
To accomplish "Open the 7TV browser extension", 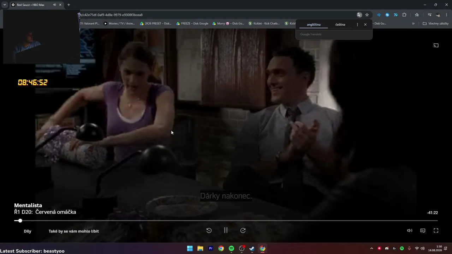I will (395, 15).
